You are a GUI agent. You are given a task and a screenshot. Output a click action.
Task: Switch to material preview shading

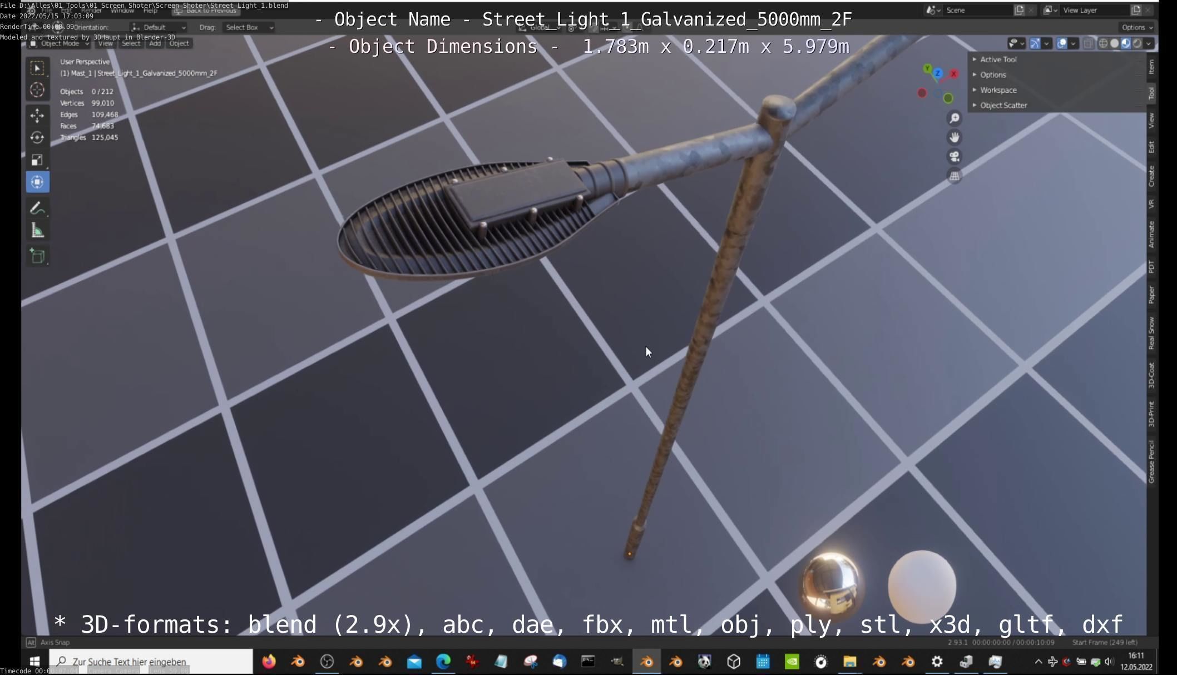[x=1126, y=43]
